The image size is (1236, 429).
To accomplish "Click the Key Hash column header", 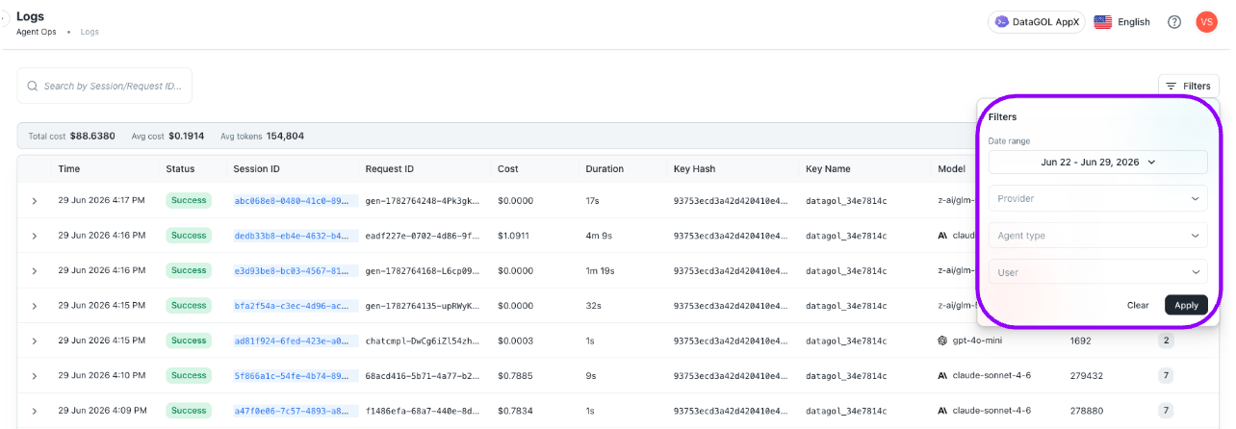I will (x=695, y=168).
